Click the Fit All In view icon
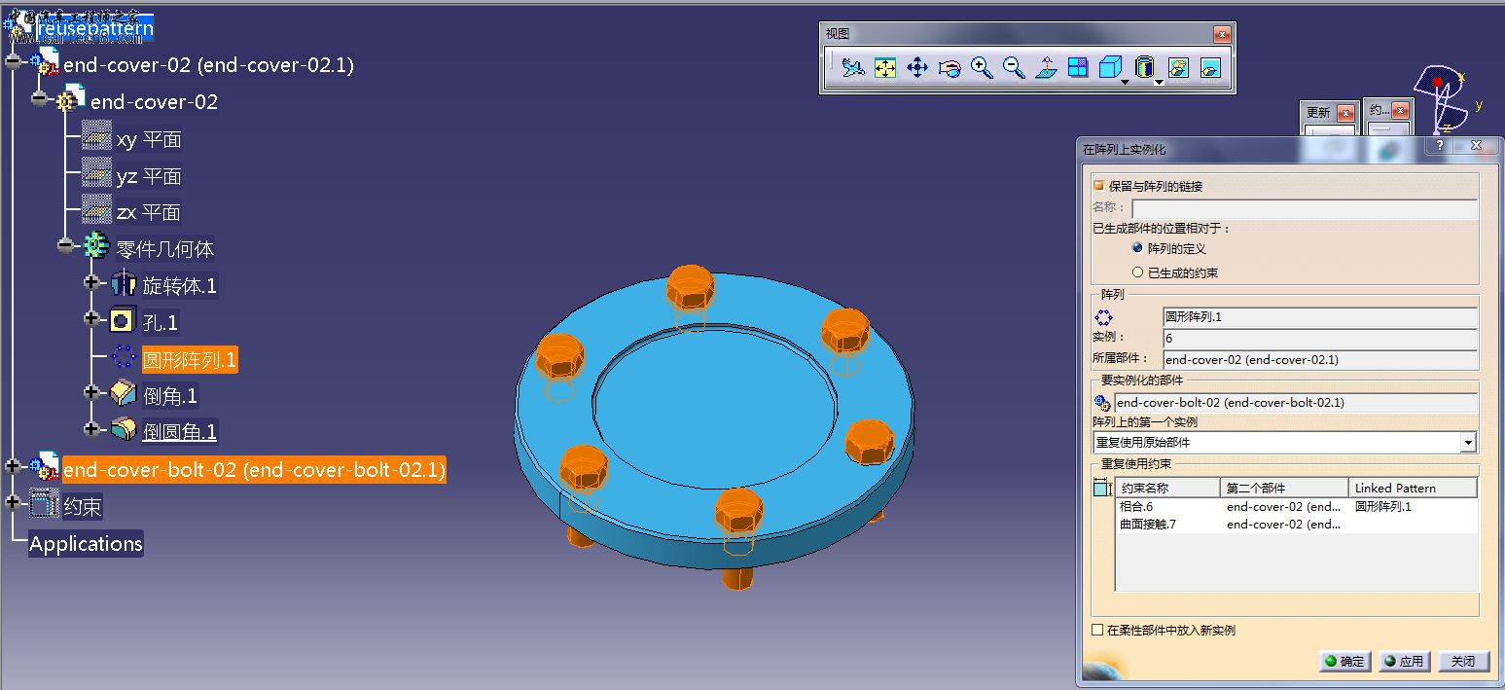This screenshot has width=1505, height=690. pyautogui.click(x=885, y=68)
